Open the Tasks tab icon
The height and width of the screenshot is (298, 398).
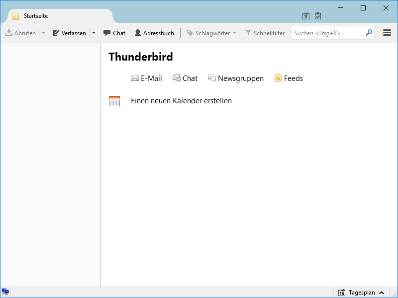[318, 16]
